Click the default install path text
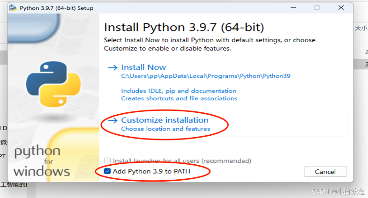Screen dimensions: 368x198 [x=206, y=76]
